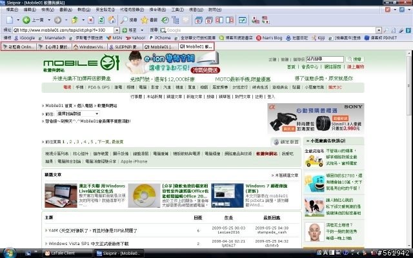Click the greyed RSS feed icon
This screenshot has height=258, width=413.
pos(186,20)
